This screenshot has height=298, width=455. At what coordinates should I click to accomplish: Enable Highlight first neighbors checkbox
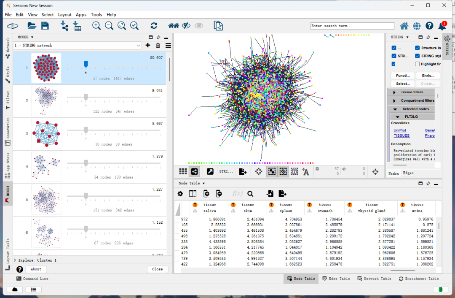(417, 64)
